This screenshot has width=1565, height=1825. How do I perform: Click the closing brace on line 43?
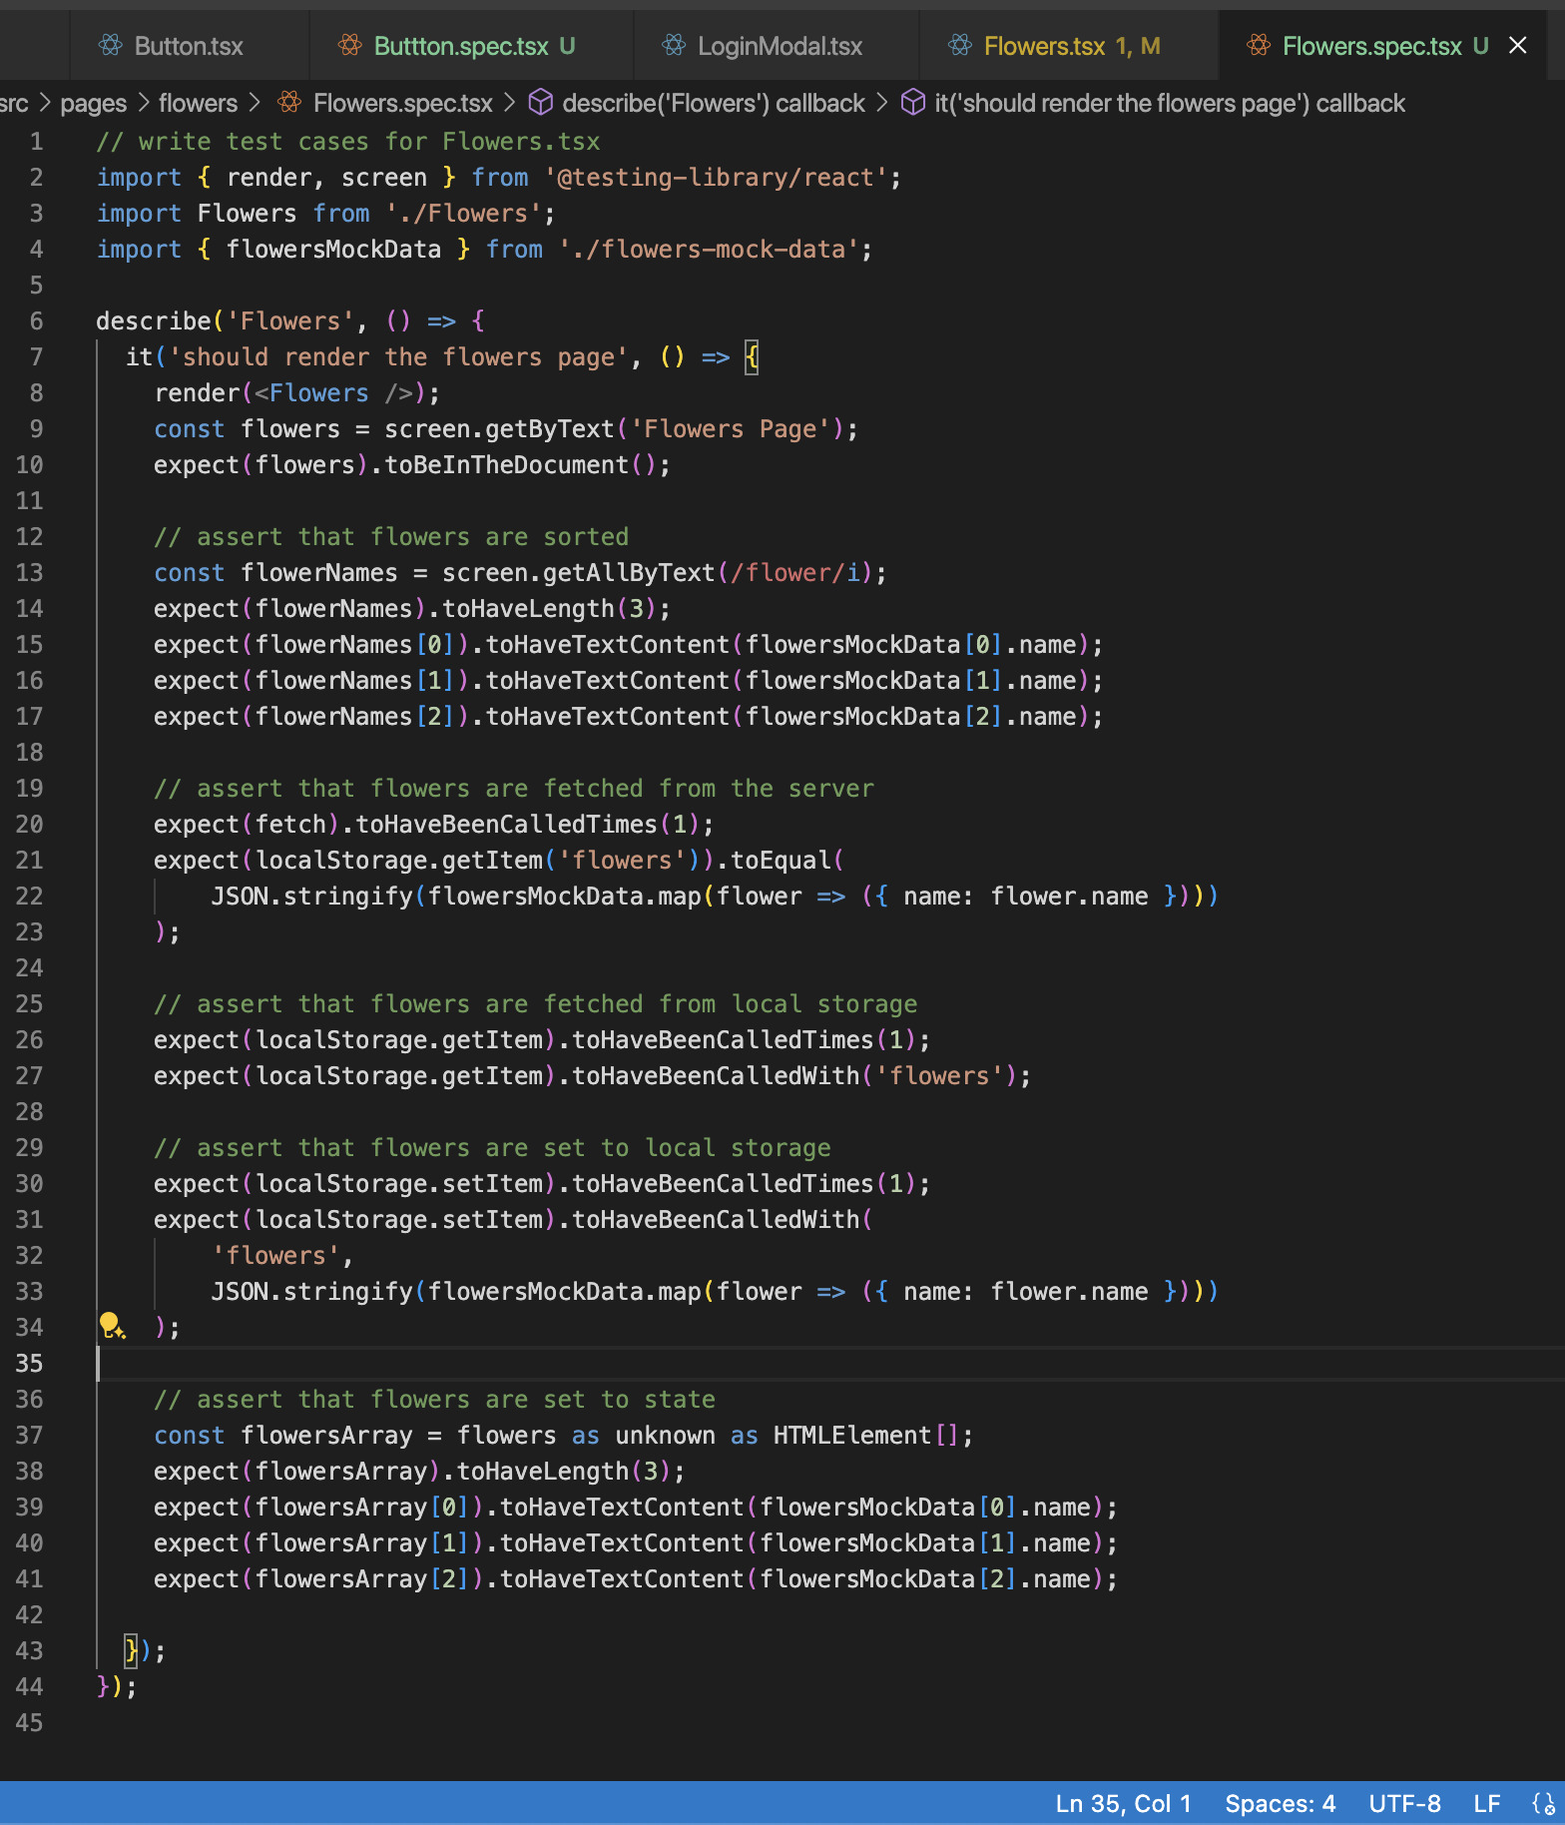130,1650
